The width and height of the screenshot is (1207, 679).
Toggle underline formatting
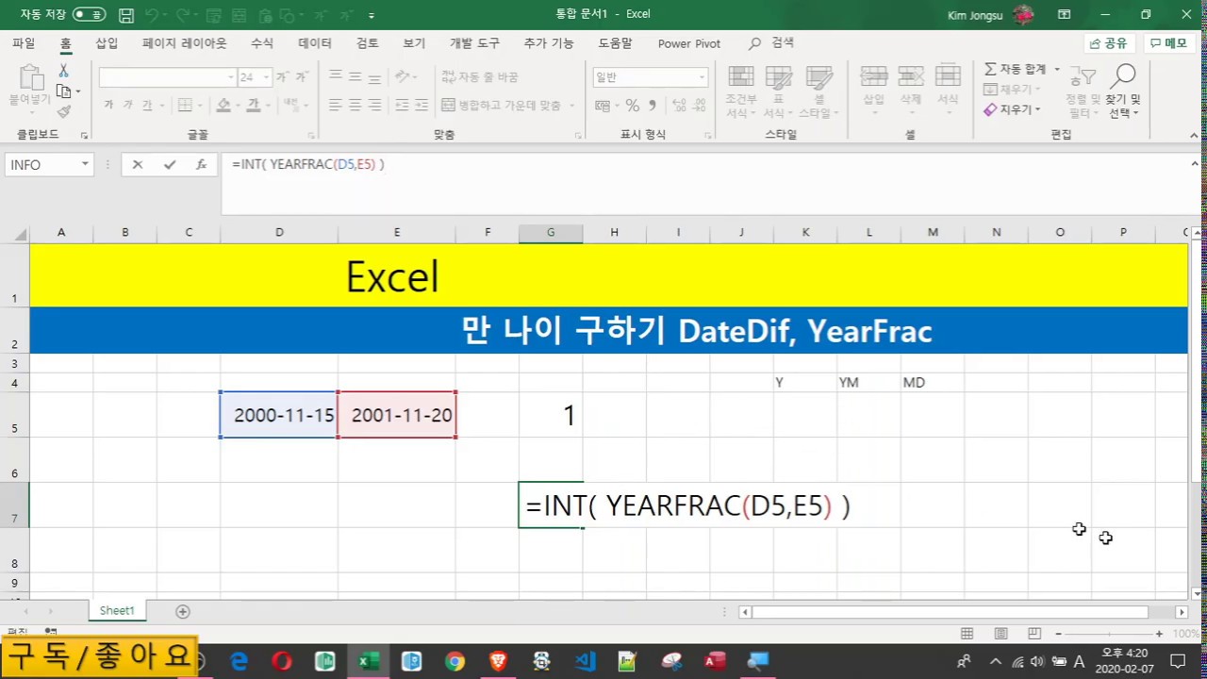[147, 106]
